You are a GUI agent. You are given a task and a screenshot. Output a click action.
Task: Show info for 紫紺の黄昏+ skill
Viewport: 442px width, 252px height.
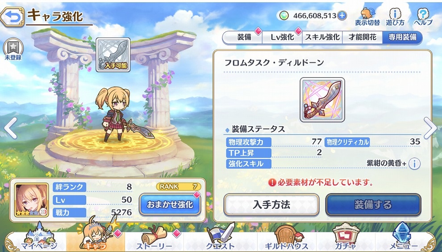(x=414, y=164)
